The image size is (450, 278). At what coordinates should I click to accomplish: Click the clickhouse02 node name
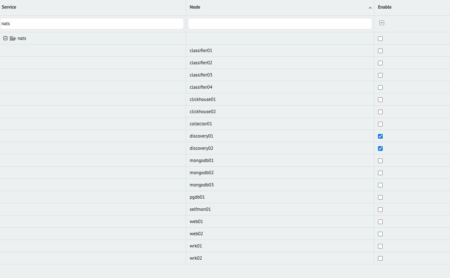coord(203,112)
